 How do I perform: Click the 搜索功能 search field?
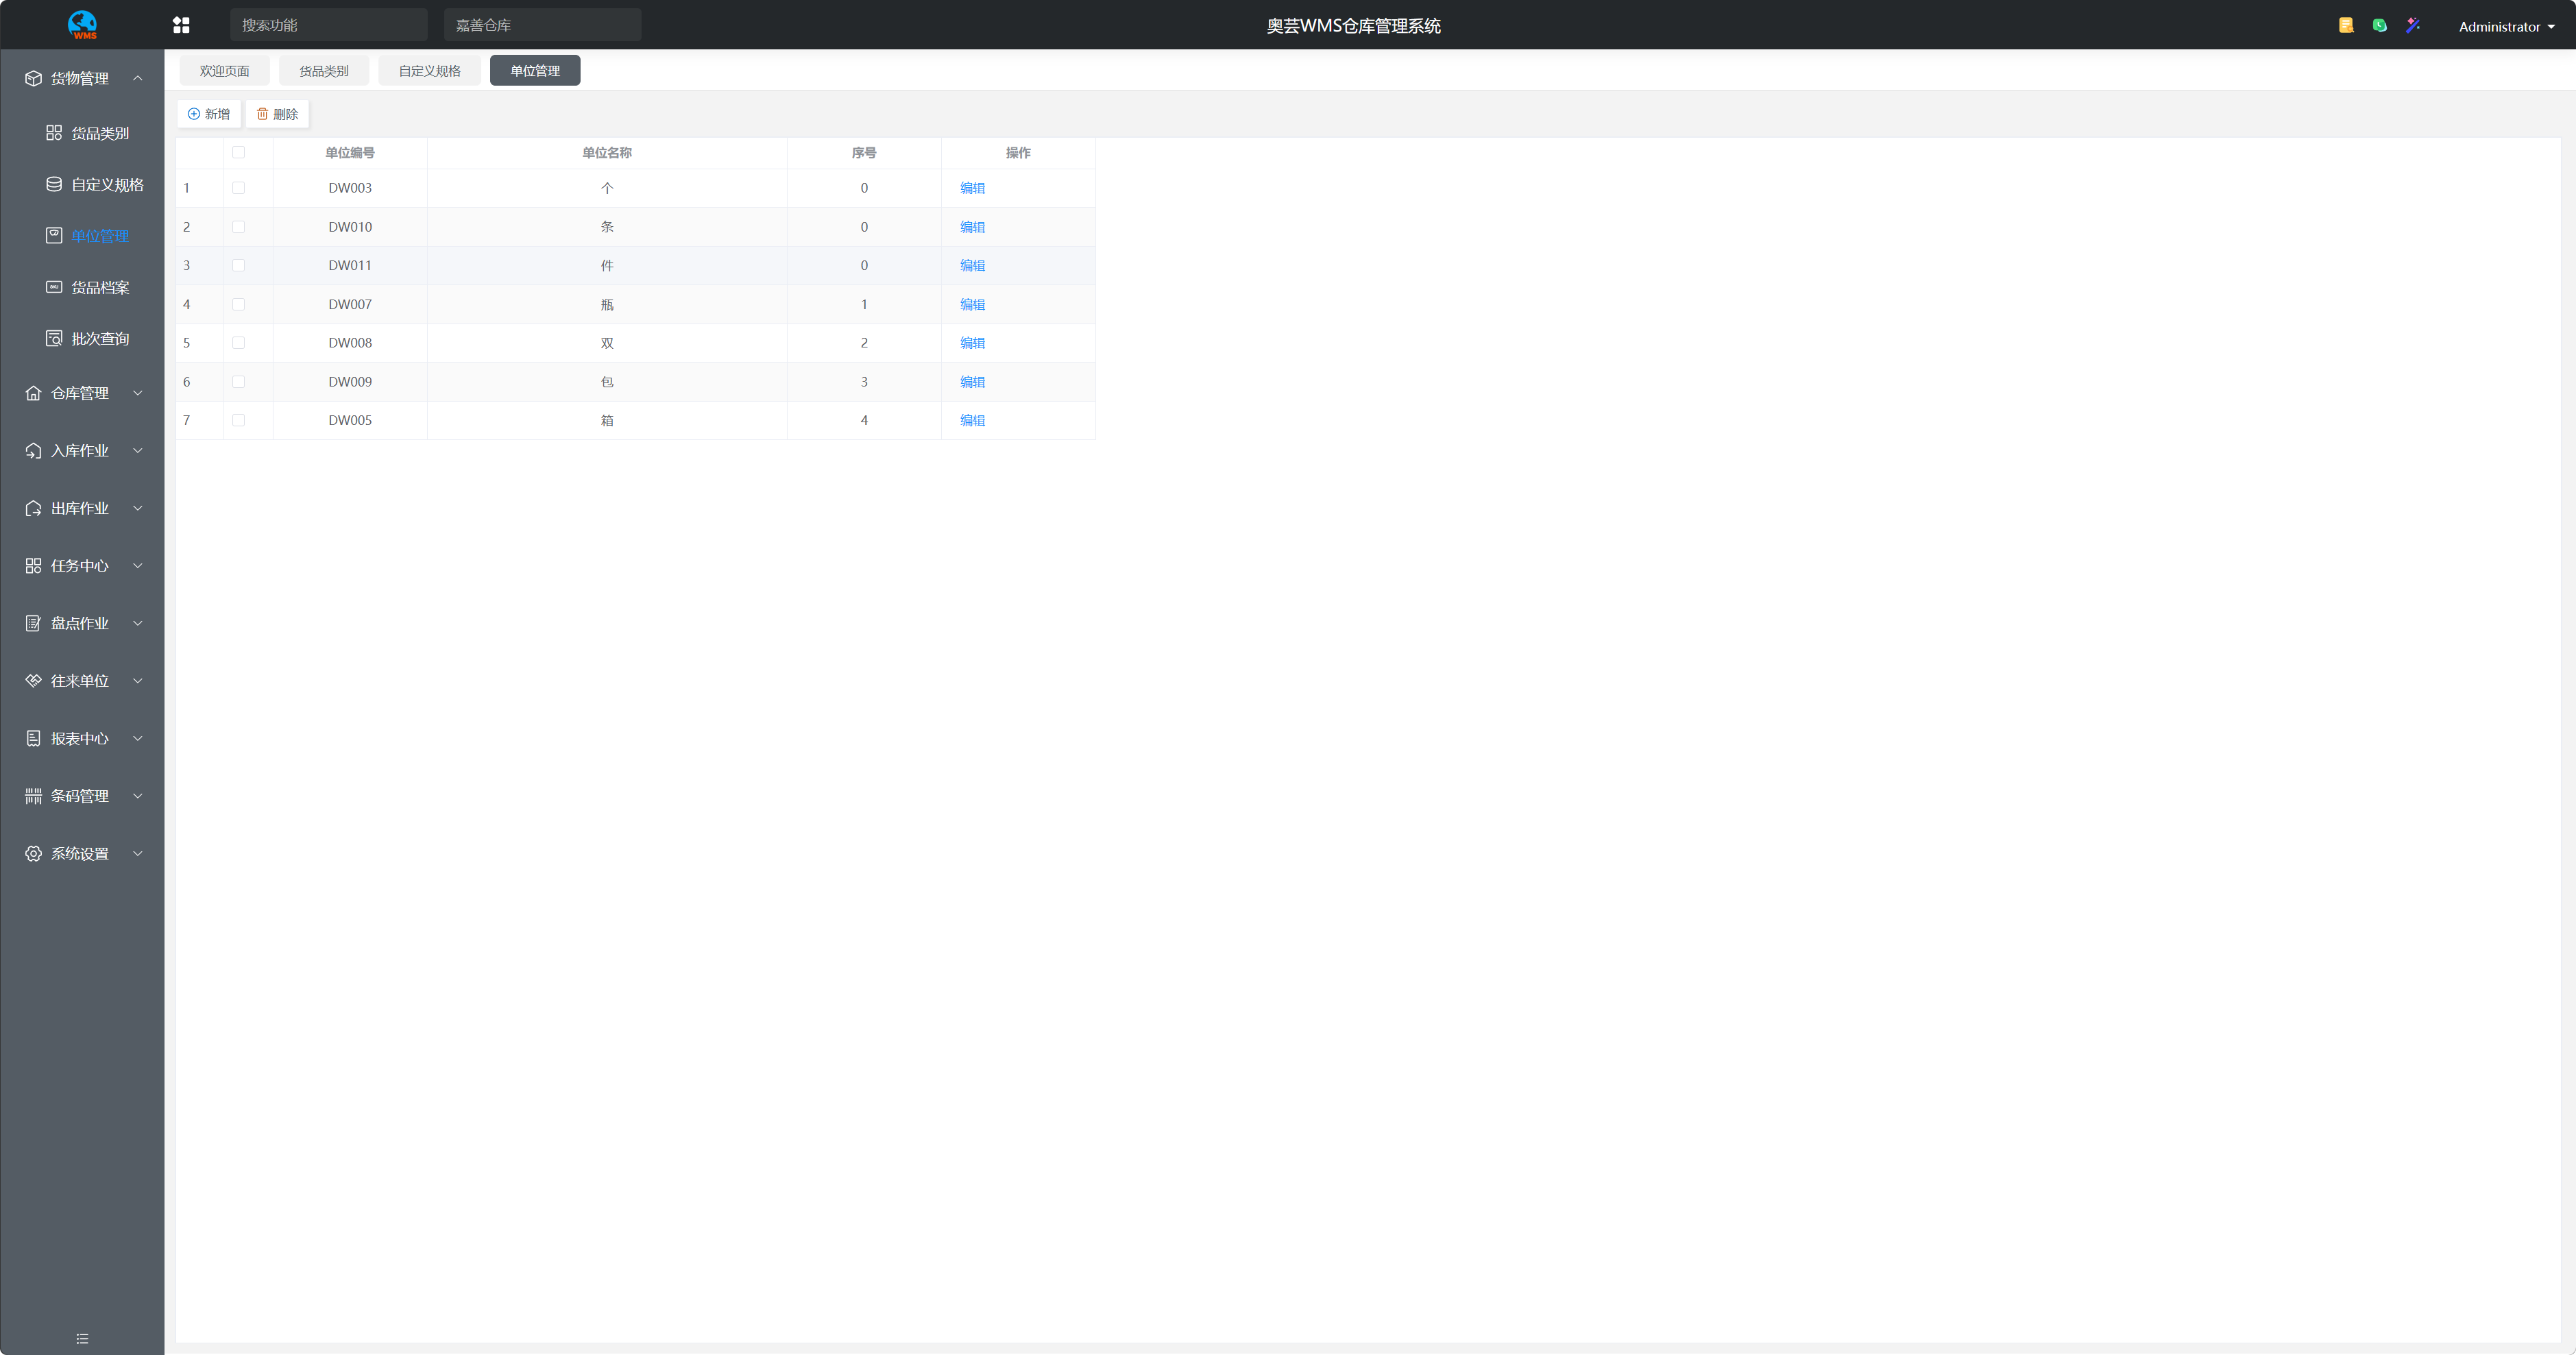tap(328, 25)
